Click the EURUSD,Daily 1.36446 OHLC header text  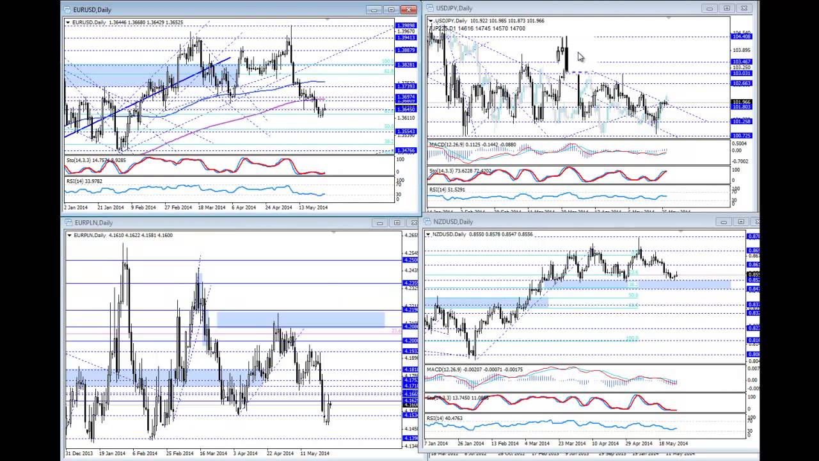click(127, 22)
